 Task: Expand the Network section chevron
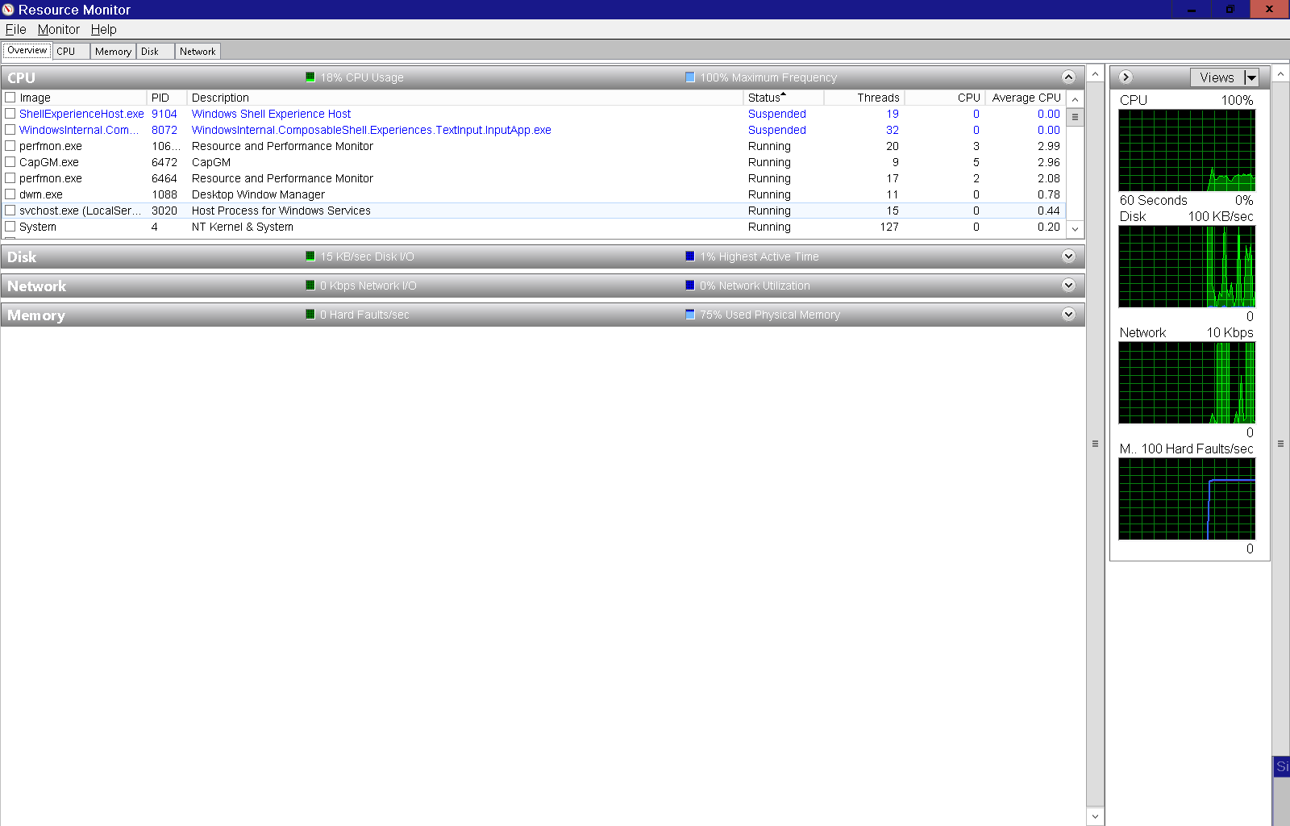pos(1068,286)
